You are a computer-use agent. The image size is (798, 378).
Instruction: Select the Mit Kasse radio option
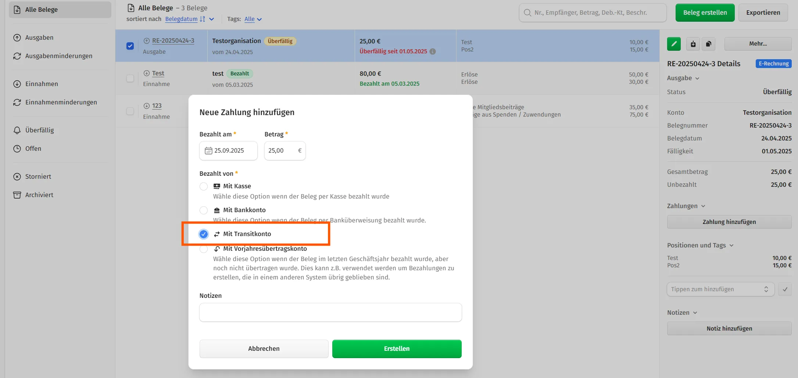click(x=204, y=186)
